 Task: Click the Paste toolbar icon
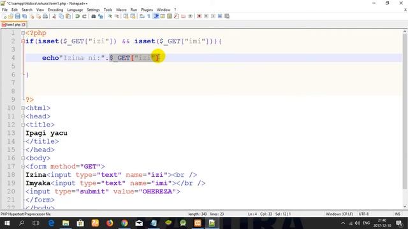click(x=68, y=16)
